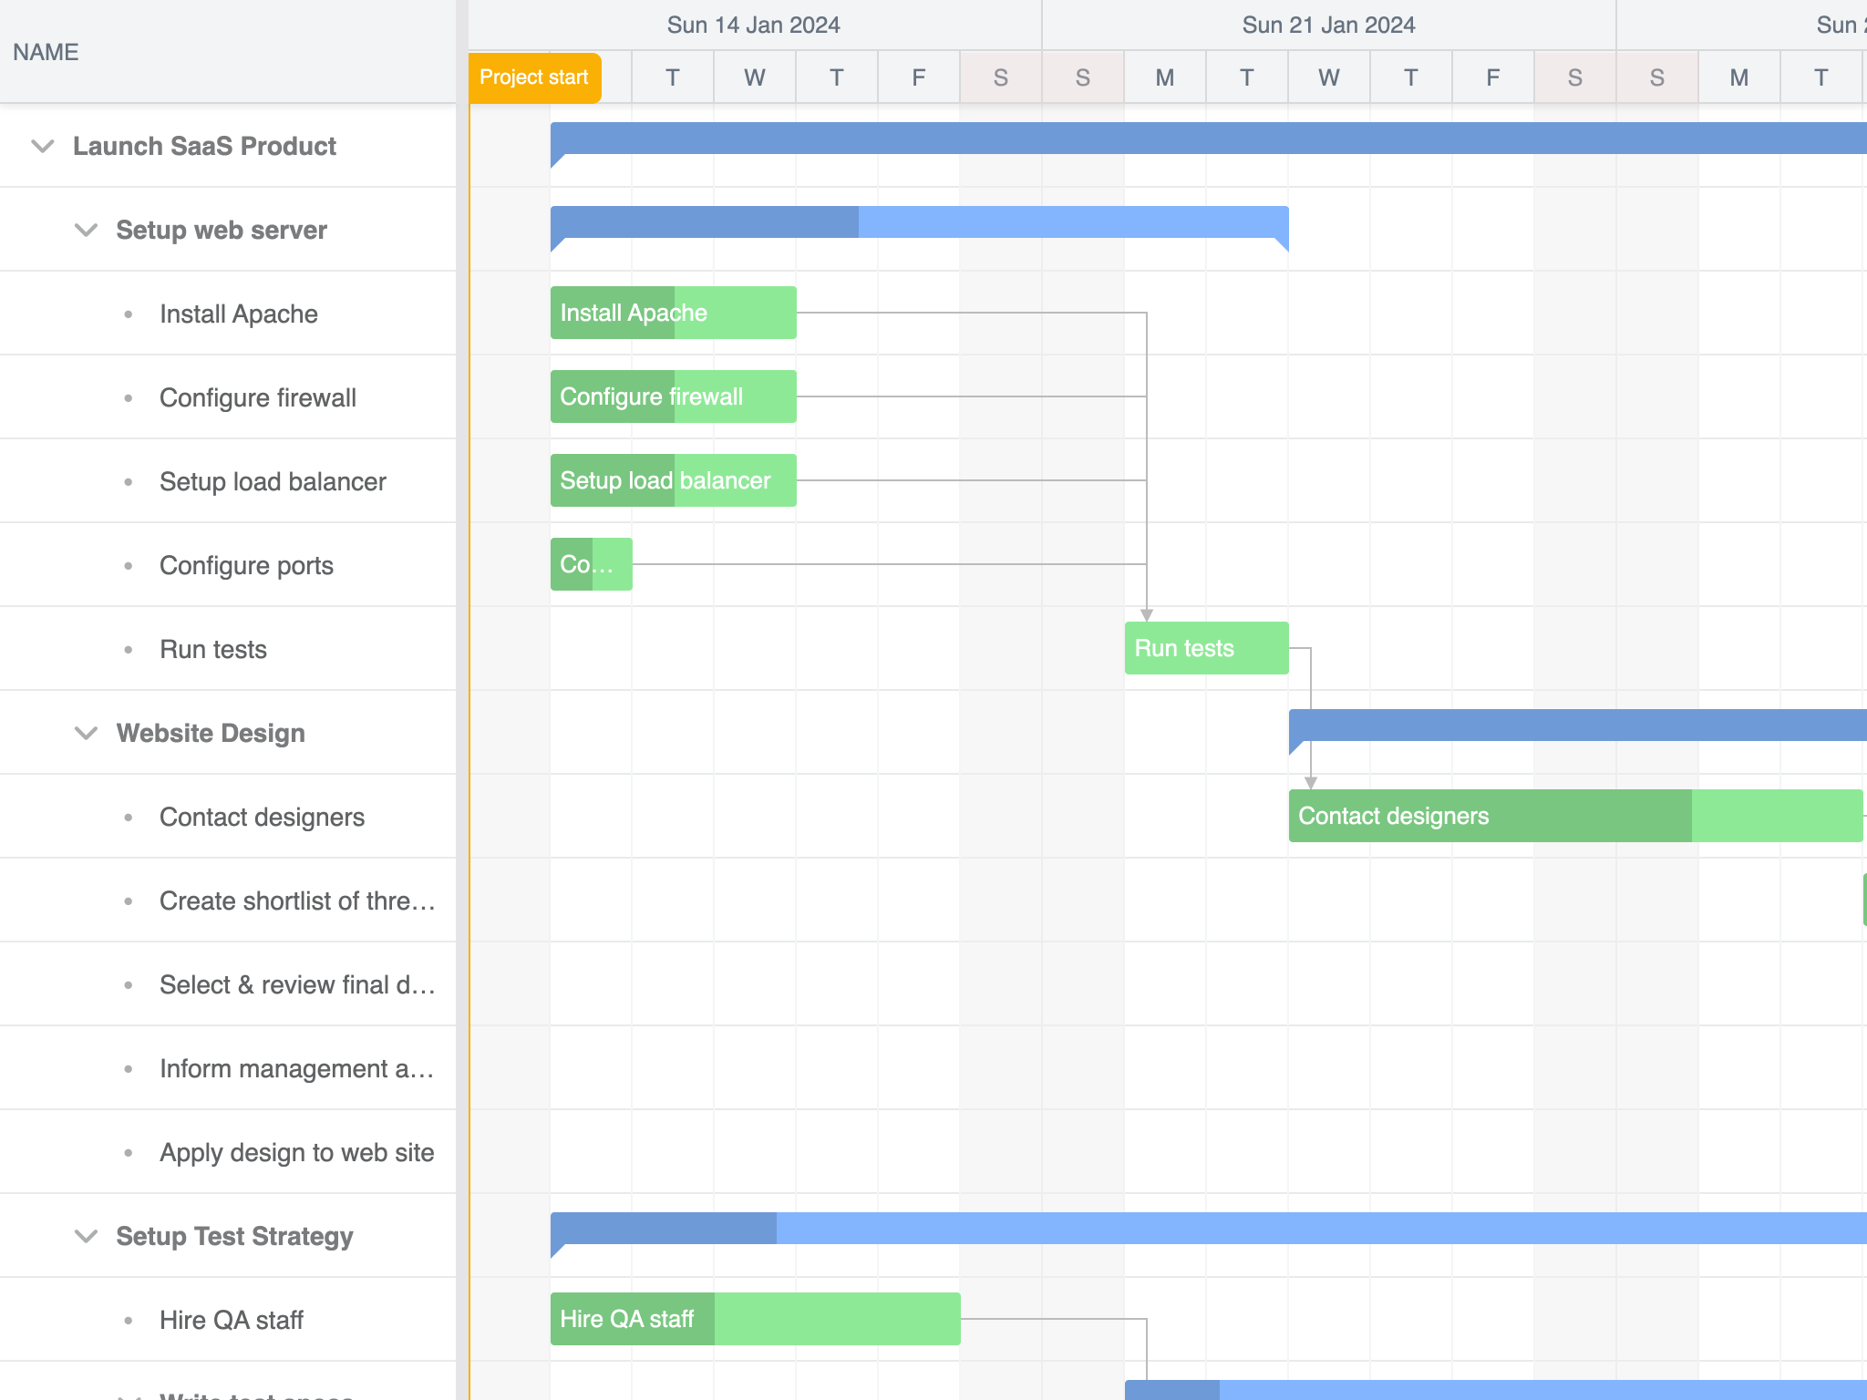1867x1400 pixels.
Task: Click the NAME column header
Action: point(44,52)
